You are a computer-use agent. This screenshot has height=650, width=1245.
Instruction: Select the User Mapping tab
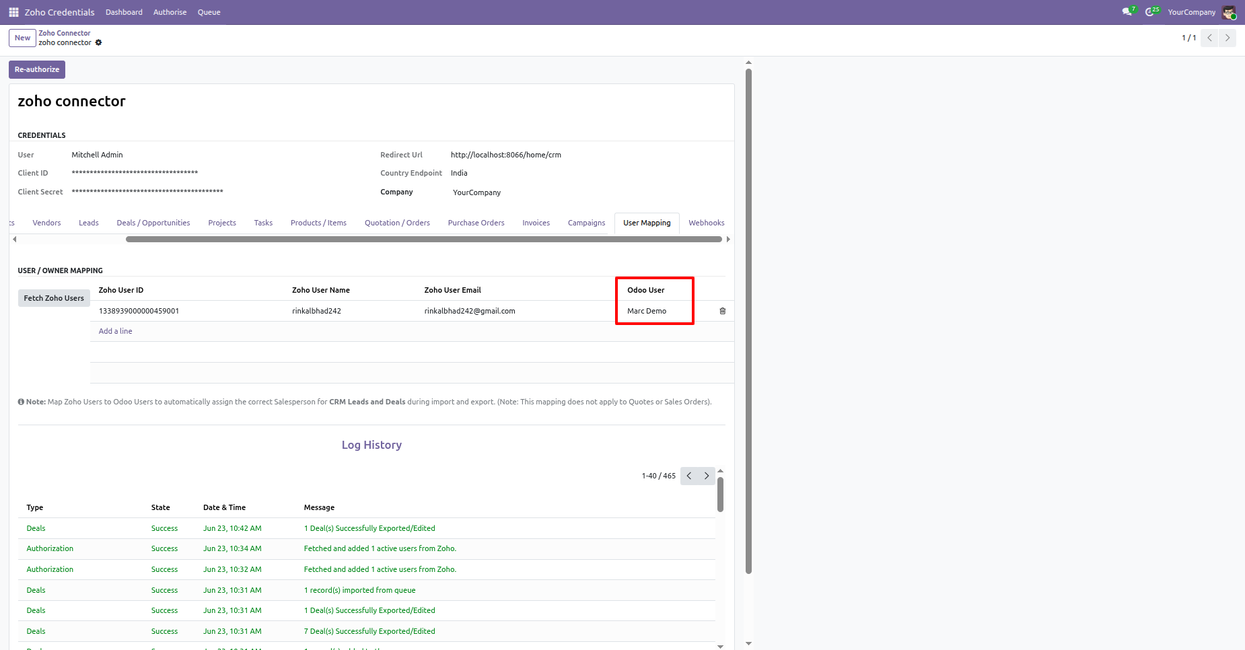[647, 223]
